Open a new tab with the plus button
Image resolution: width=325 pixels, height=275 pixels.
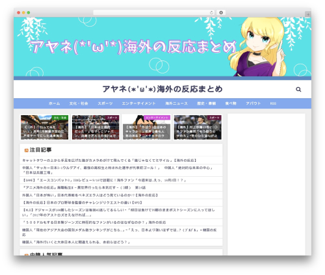(x=308, y=14)
